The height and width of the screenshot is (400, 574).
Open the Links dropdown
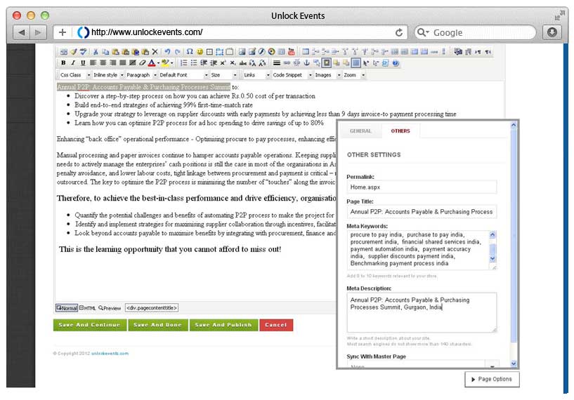tap(256, 75)
